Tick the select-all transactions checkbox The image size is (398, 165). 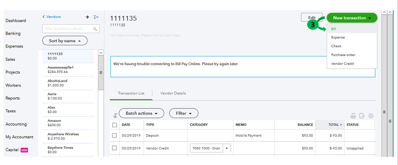click(x=115, y=125)
